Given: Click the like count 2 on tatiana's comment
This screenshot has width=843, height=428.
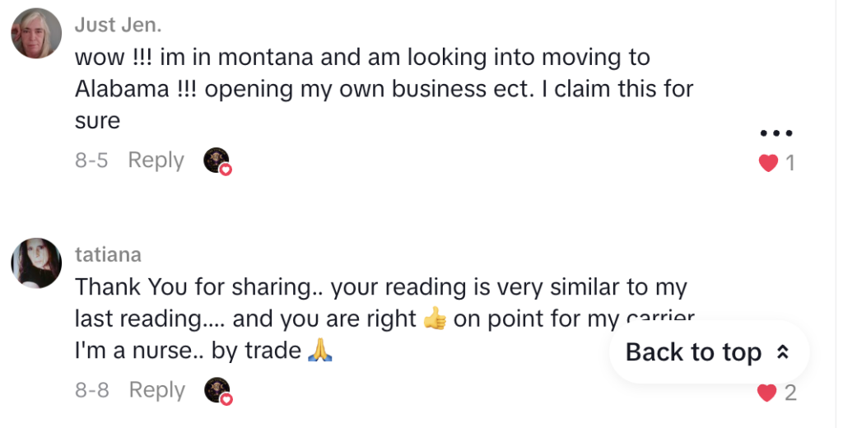Looking at the screenshot, I should click(789, 393).
